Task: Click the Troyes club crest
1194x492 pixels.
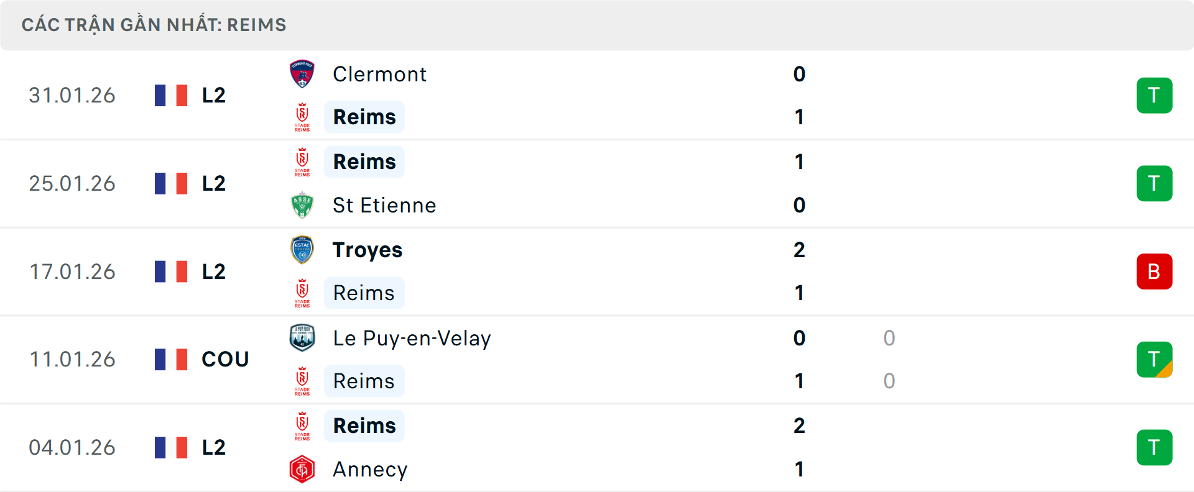Action: pyautogui.click(x=302, y=250)
